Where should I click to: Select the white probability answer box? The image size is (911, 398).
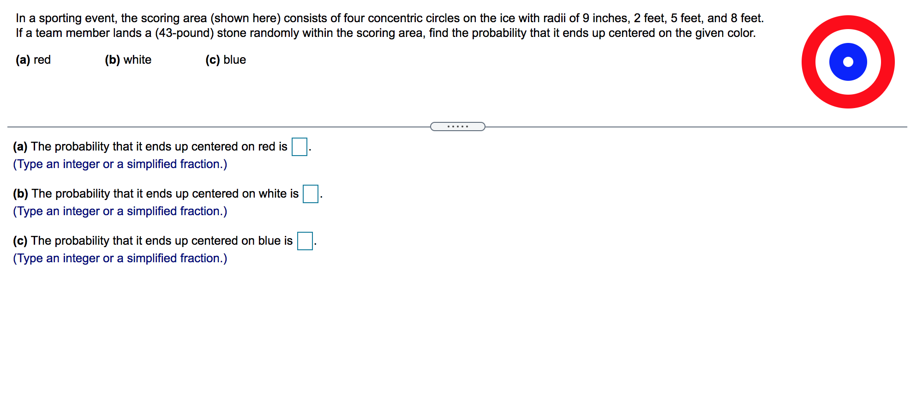click(311, 194)
